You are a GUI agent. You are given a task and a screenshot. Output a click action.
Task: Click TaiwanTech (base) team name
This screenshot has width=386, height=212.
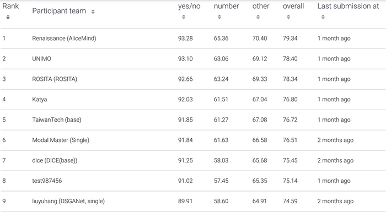tap(57, 120)
